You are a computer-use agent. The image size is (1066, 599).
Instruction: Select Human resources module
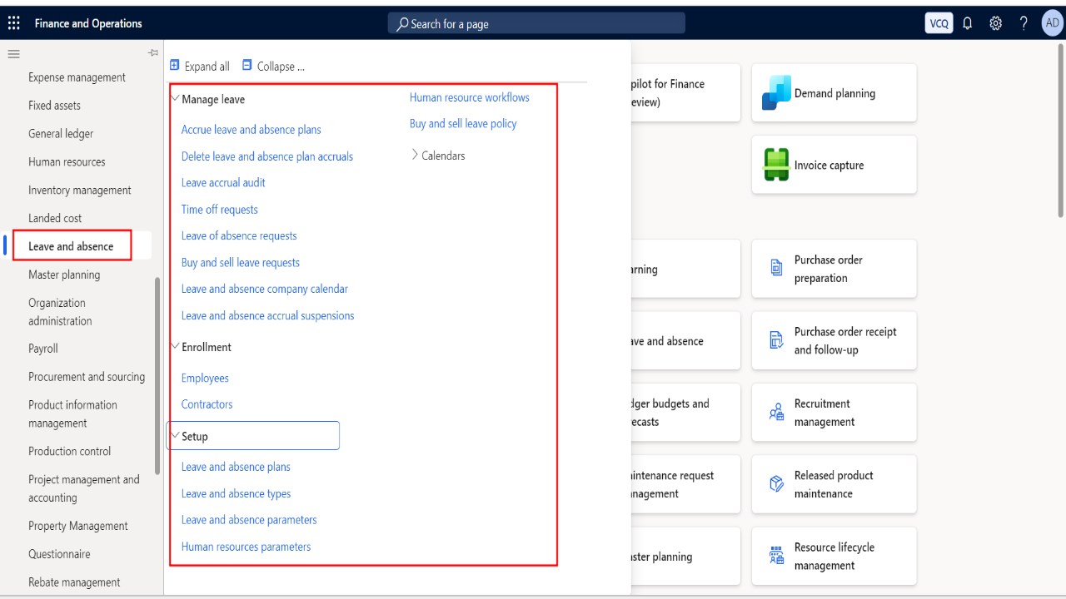click(67, 162)
